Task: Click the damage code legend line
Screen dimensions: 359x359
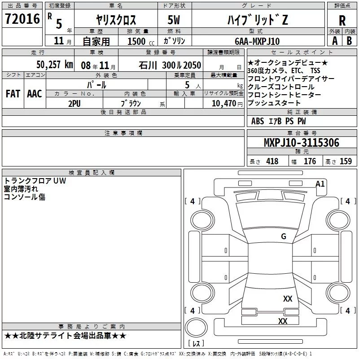Action: click(158, 354)
